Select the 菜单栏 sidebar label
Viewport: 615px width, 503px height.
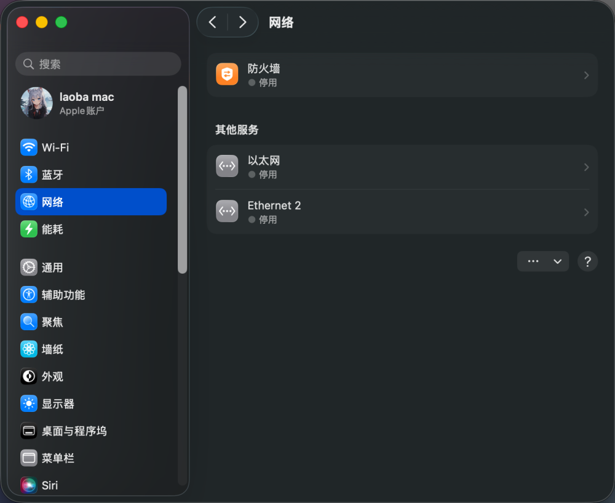(x=58, y=458)
